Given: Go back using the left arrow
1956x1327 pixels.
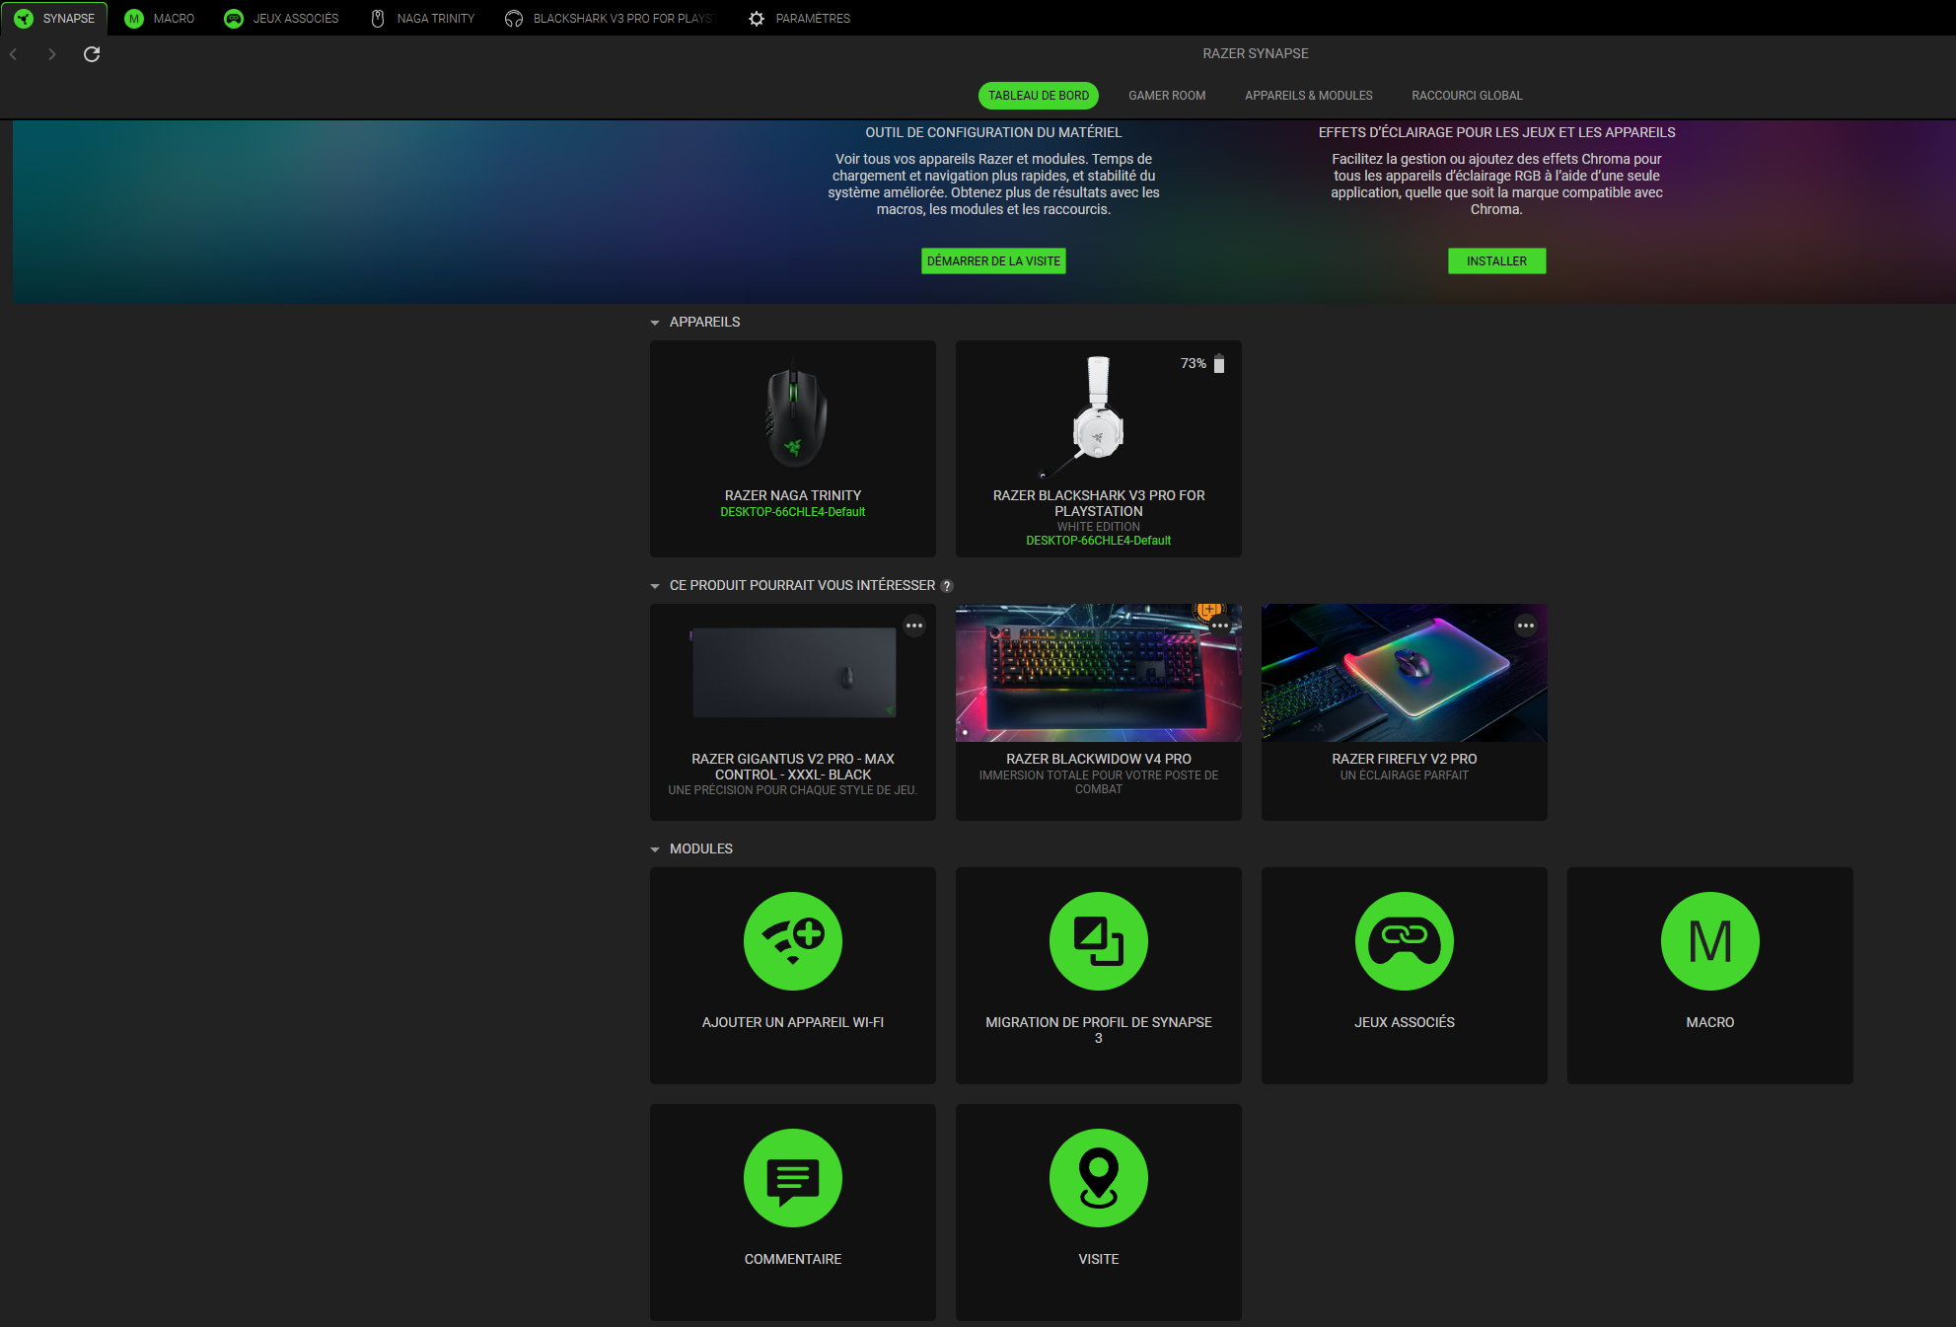Looking at the screenshot, I should (14, 54).
